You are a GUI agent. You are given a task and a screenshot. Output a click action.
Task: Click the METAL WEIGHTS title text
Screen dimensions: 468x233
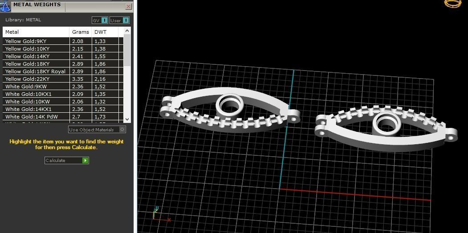pos(37,4)
